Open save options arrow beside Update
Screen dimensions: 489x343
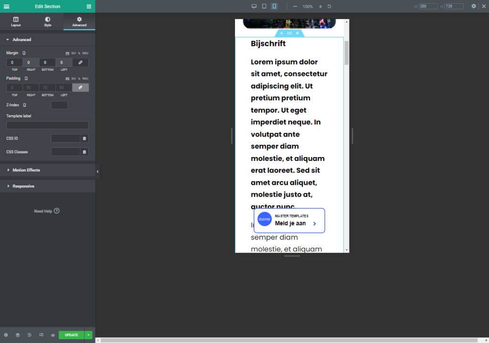coord(88,335)
